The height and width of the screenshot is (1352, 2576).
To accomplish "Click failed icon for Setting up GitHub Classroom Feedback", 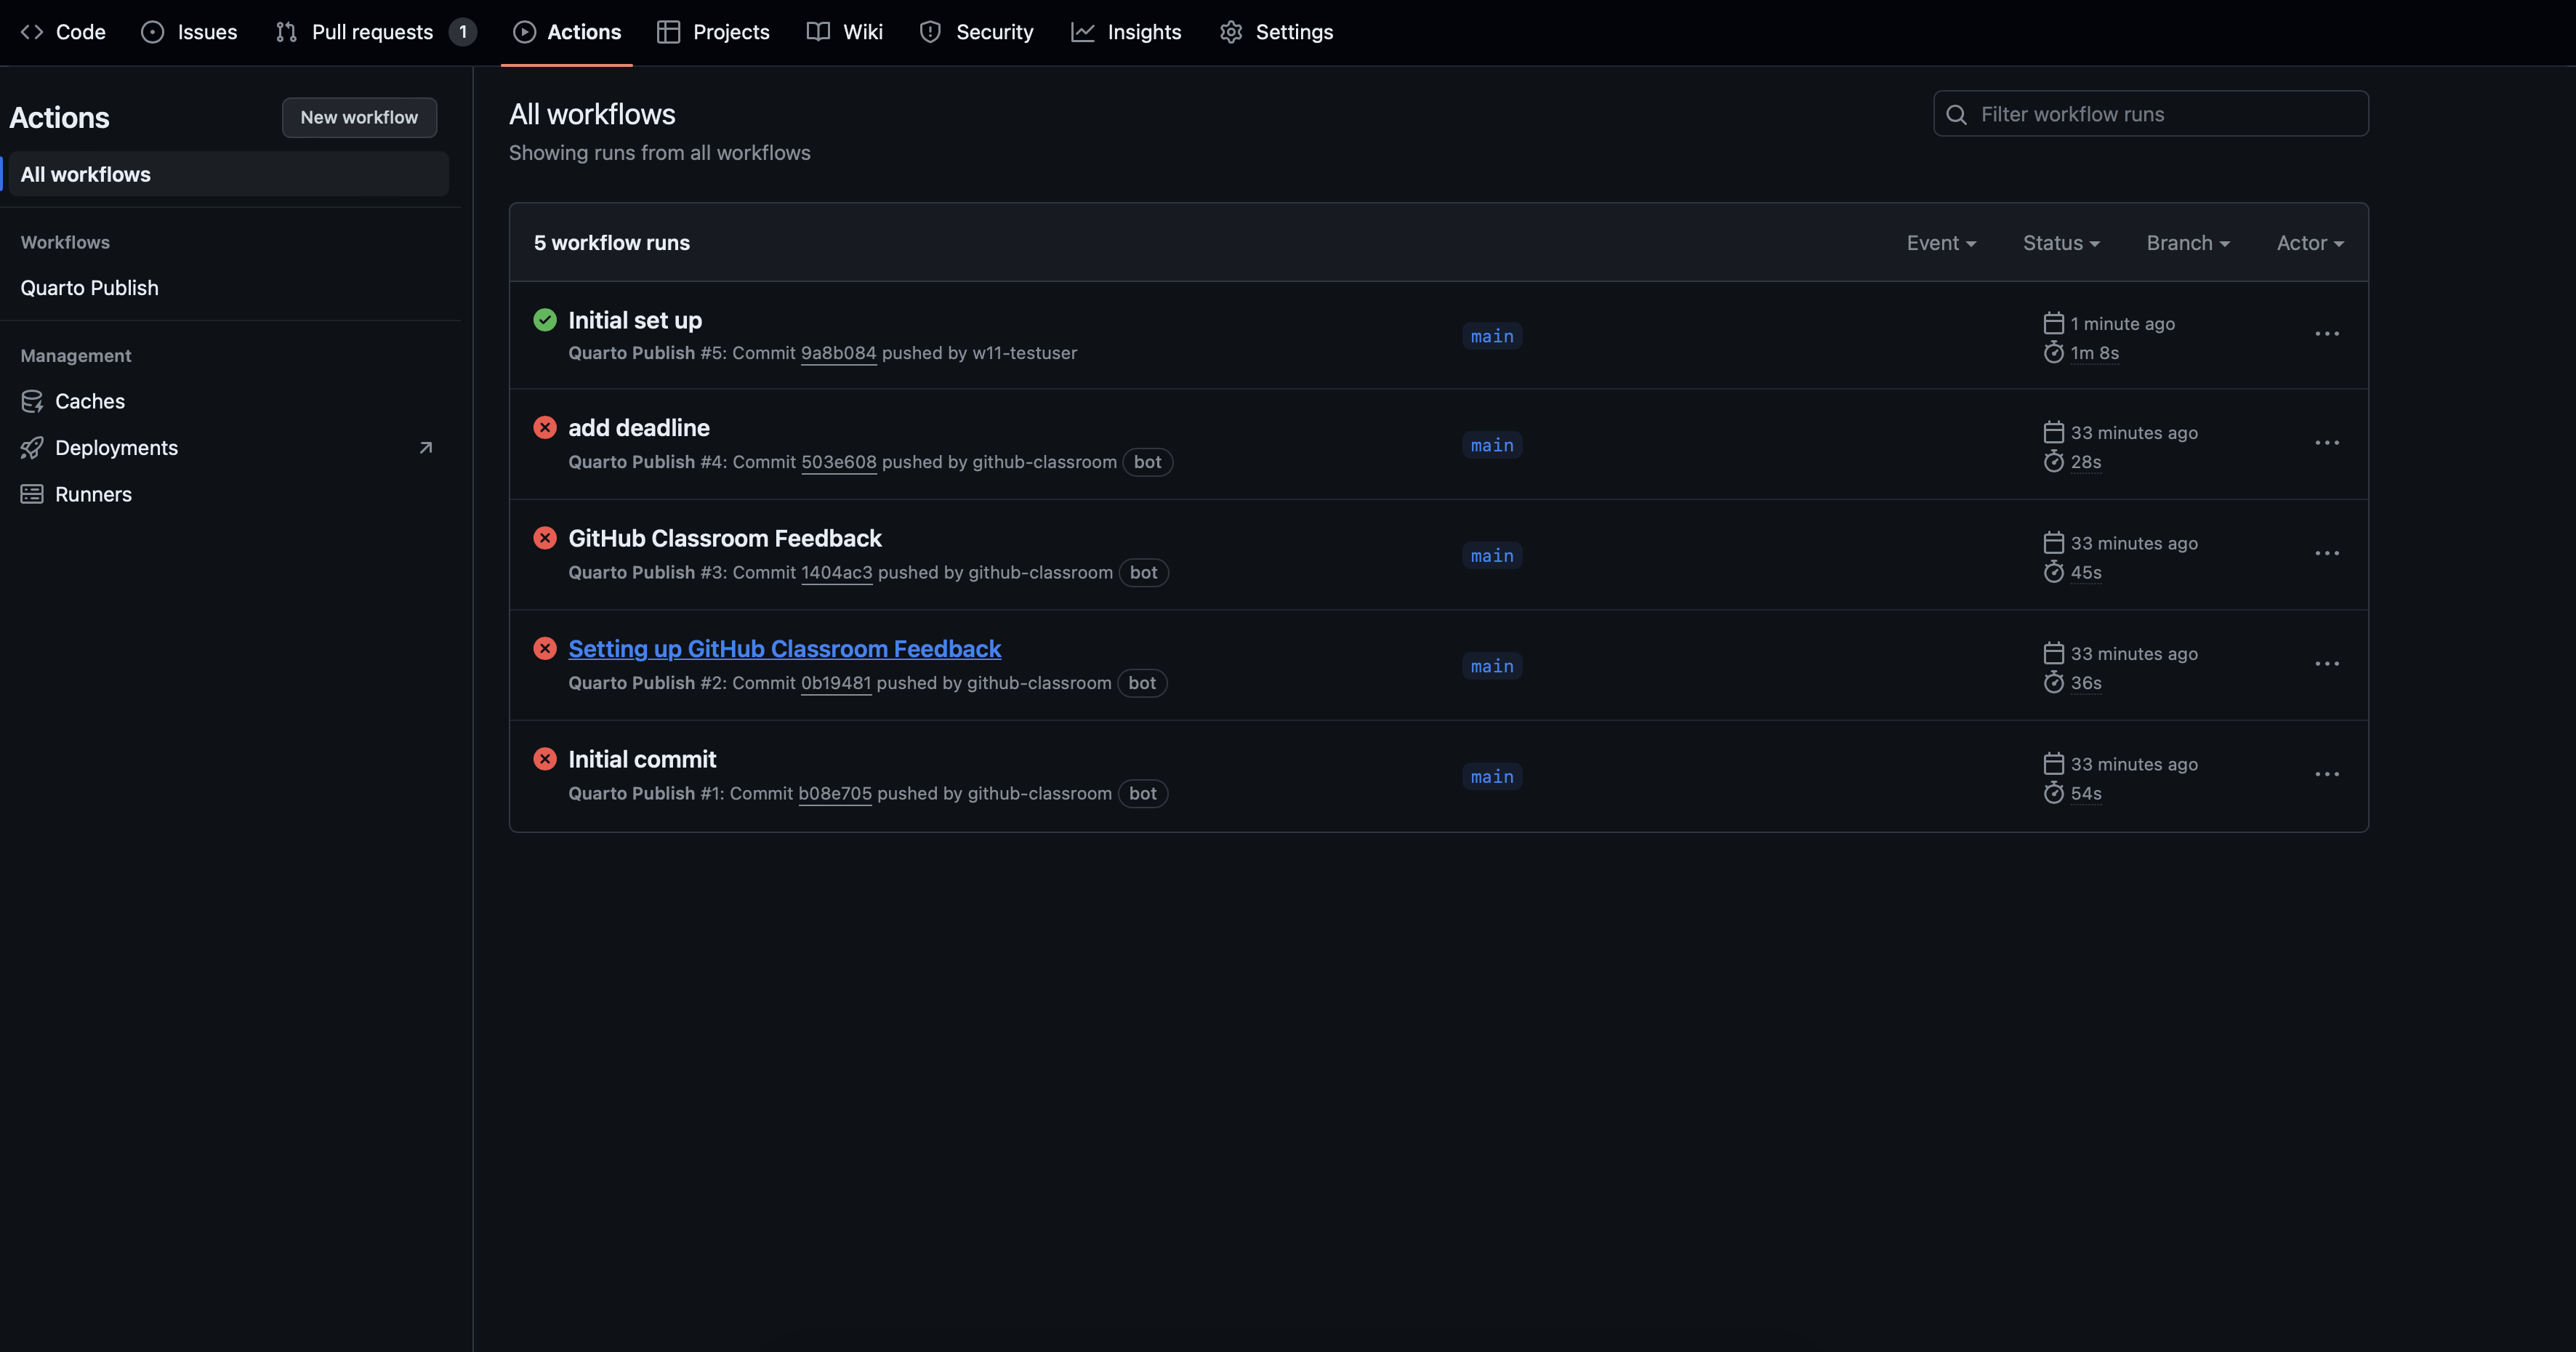I will point(545,649).
